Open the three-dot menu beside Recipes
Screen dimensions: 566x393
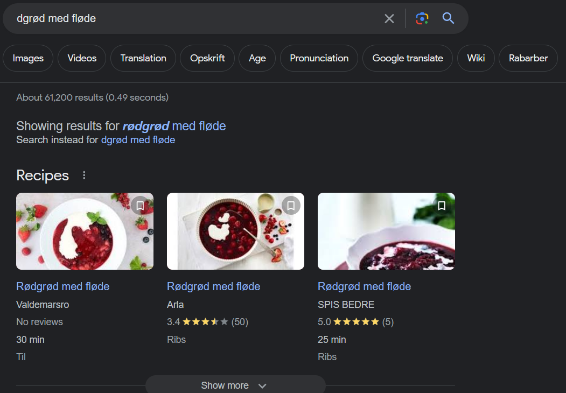click(84, 176)
